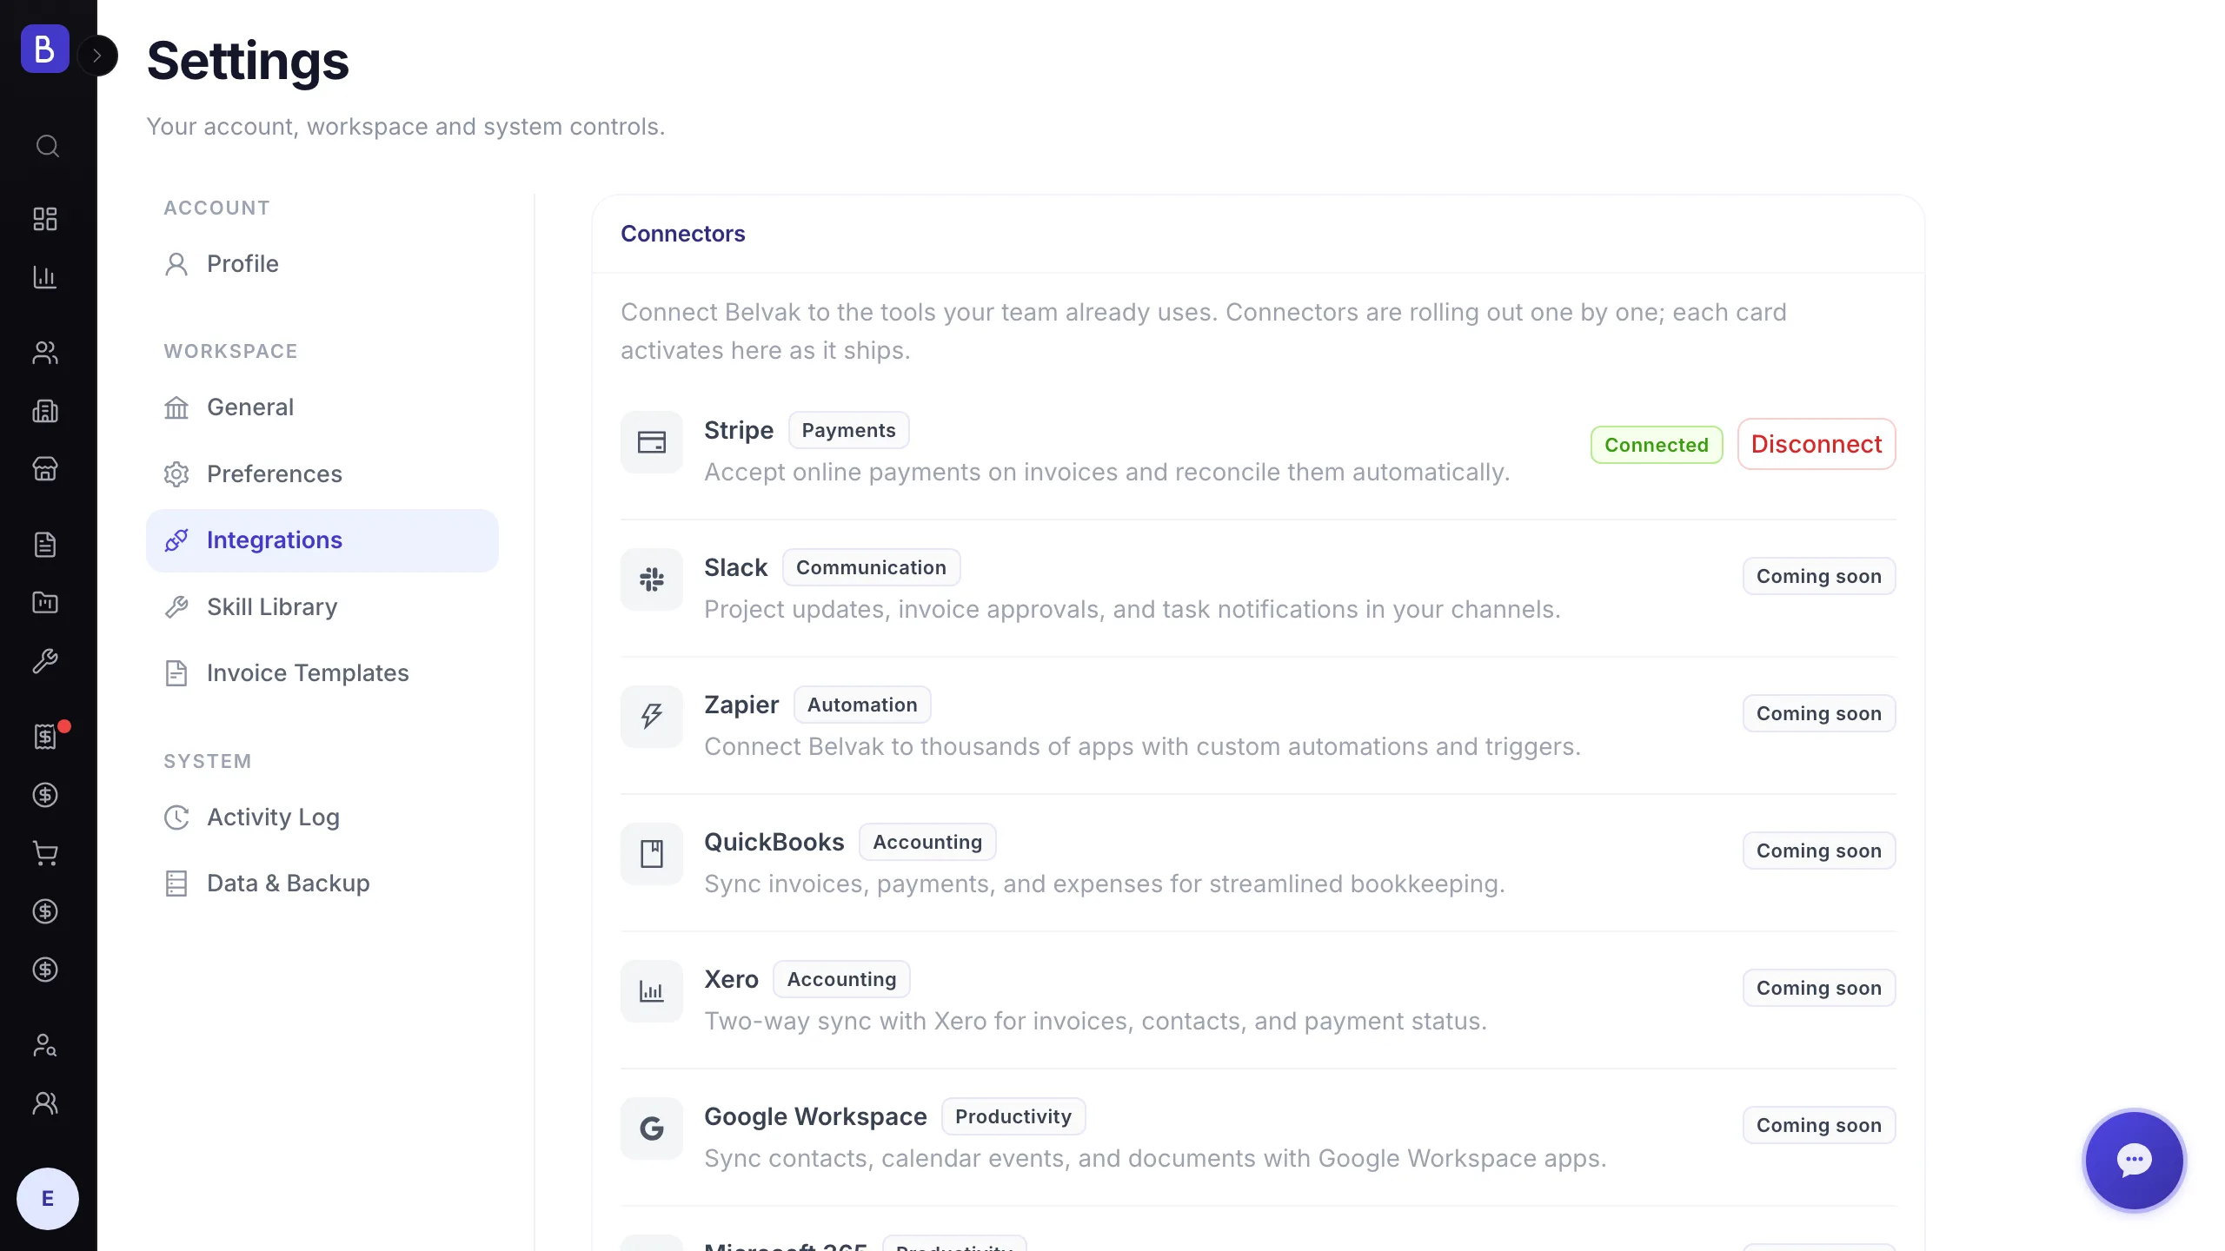Go to Profile settings
Screen dimensions: 2225x1251
point(322,264)
